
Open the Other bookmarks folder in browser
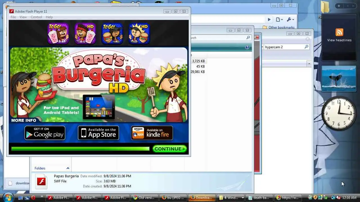coord(278,27)
